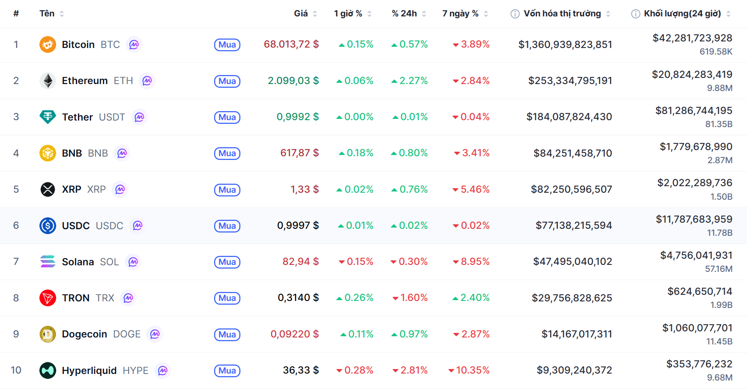The image size is (747, 392).
Task: Click the Tether logo icon
Action: click(48, 117)
